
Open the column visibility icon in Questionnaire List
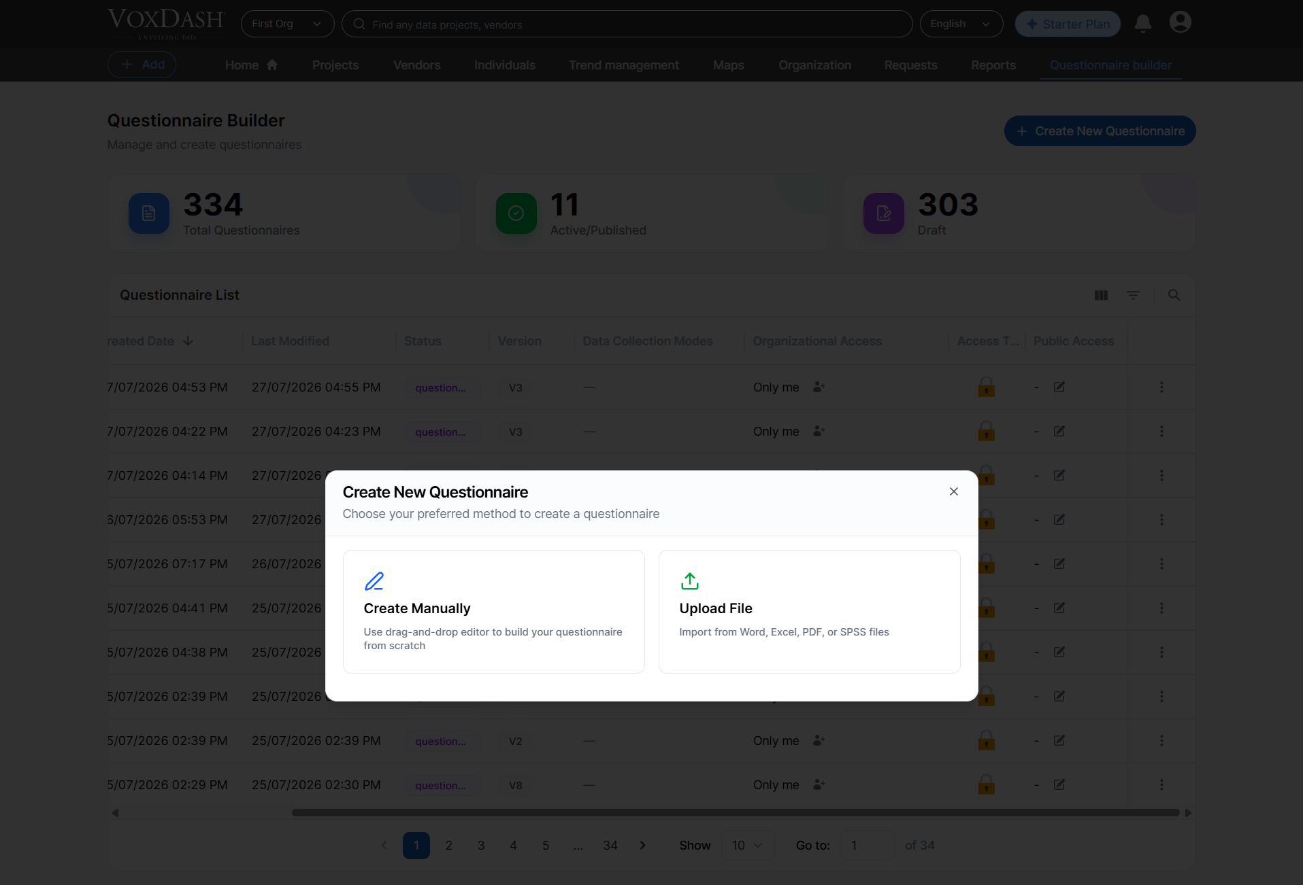pyautogui.click(x=1101, y=295)
